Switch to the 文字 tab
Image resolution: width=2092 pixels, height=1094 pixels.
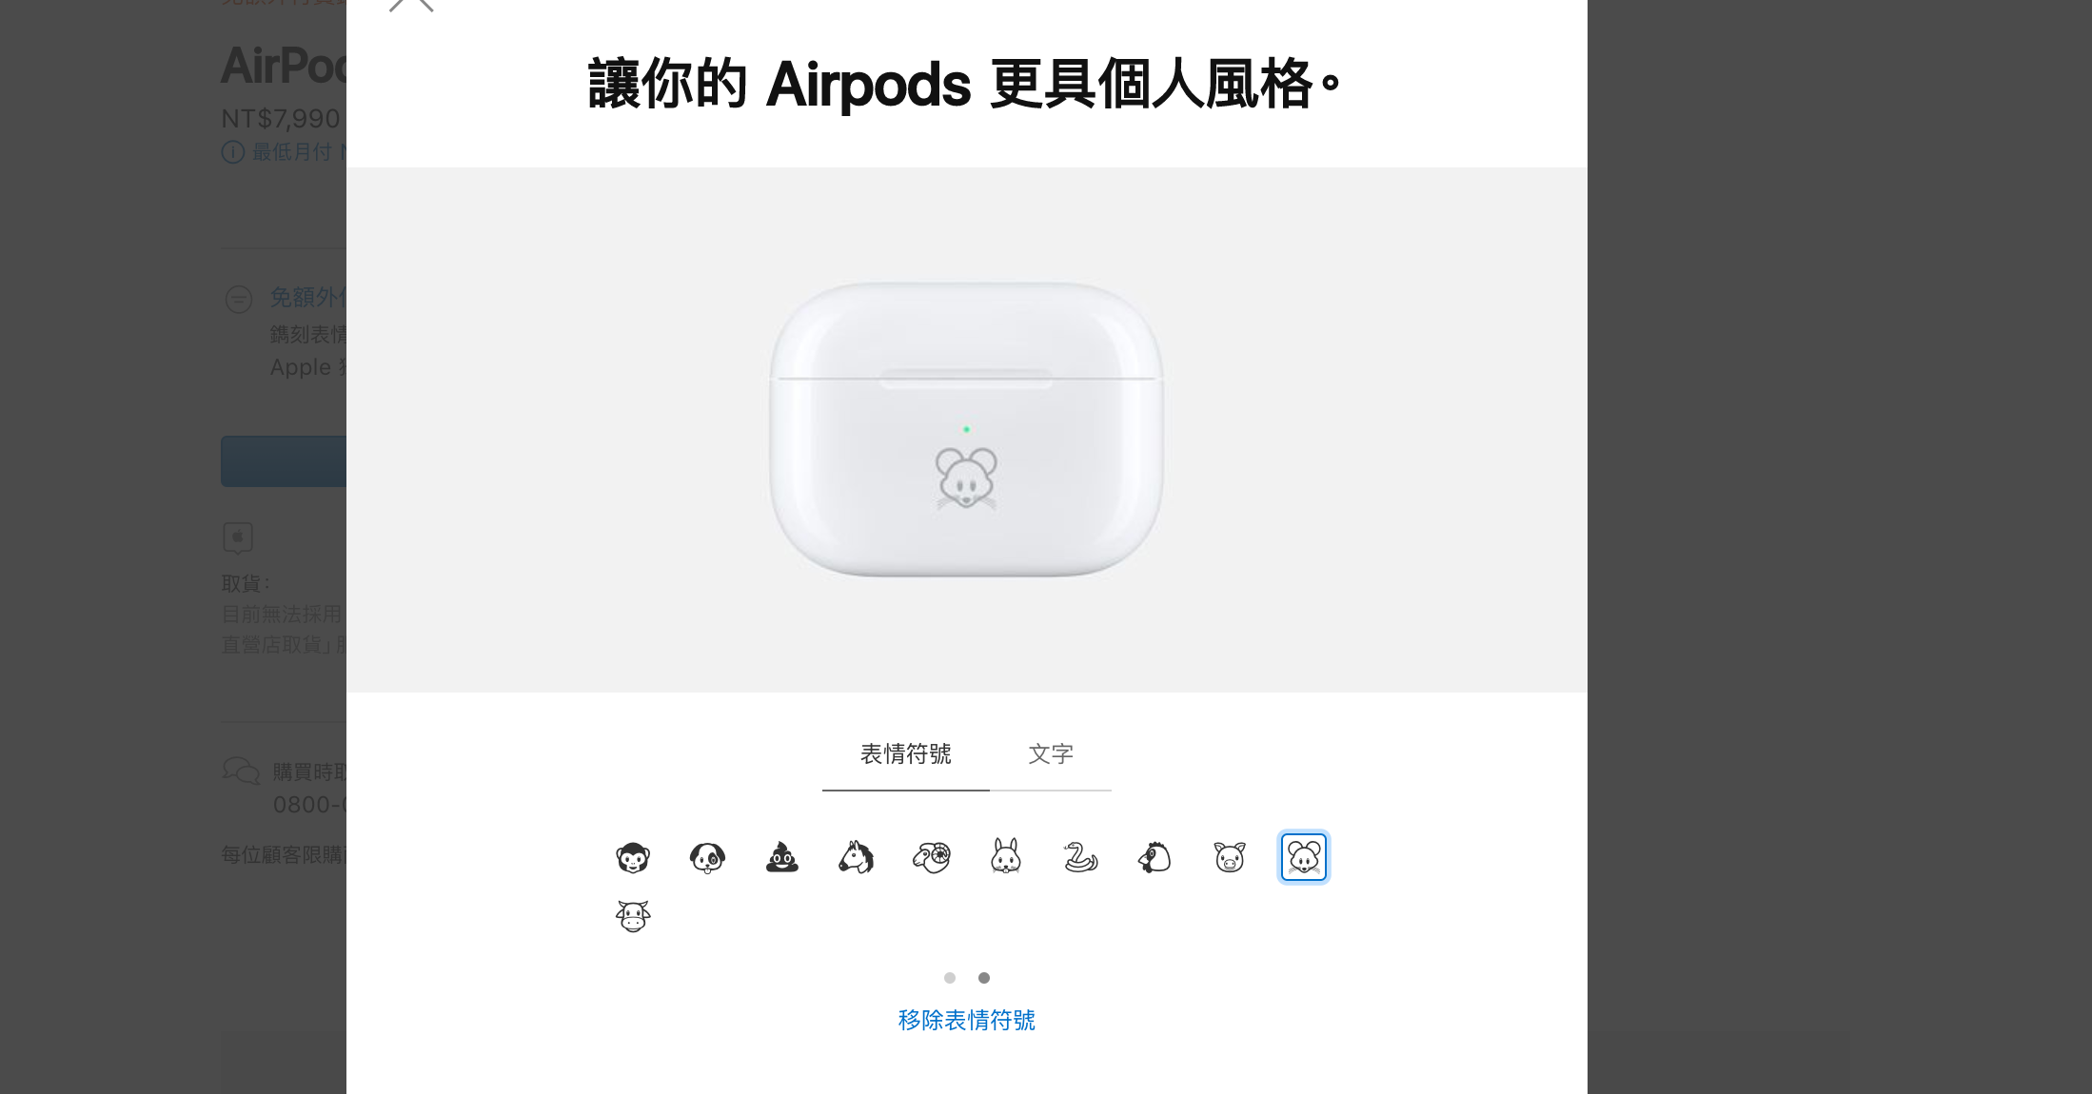click(x=1051, y=754)
